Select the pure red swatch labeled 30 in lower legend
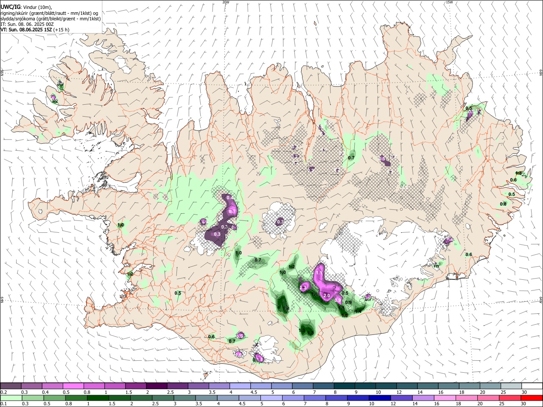Screen dimensions: 543x407 [x=532, y=398]
